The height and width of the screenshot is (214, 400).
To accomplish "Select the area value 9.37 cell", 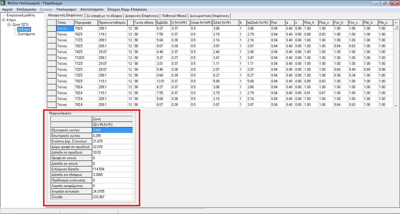I will (x=163, y=58).
